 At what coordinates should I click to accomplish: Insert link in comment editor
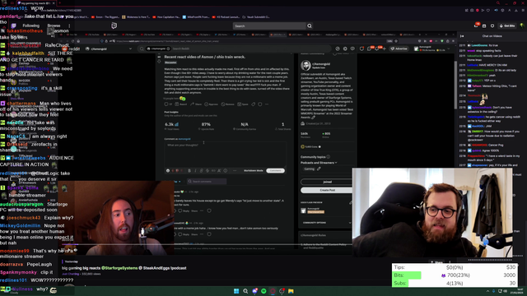click(x=201, y=170)
